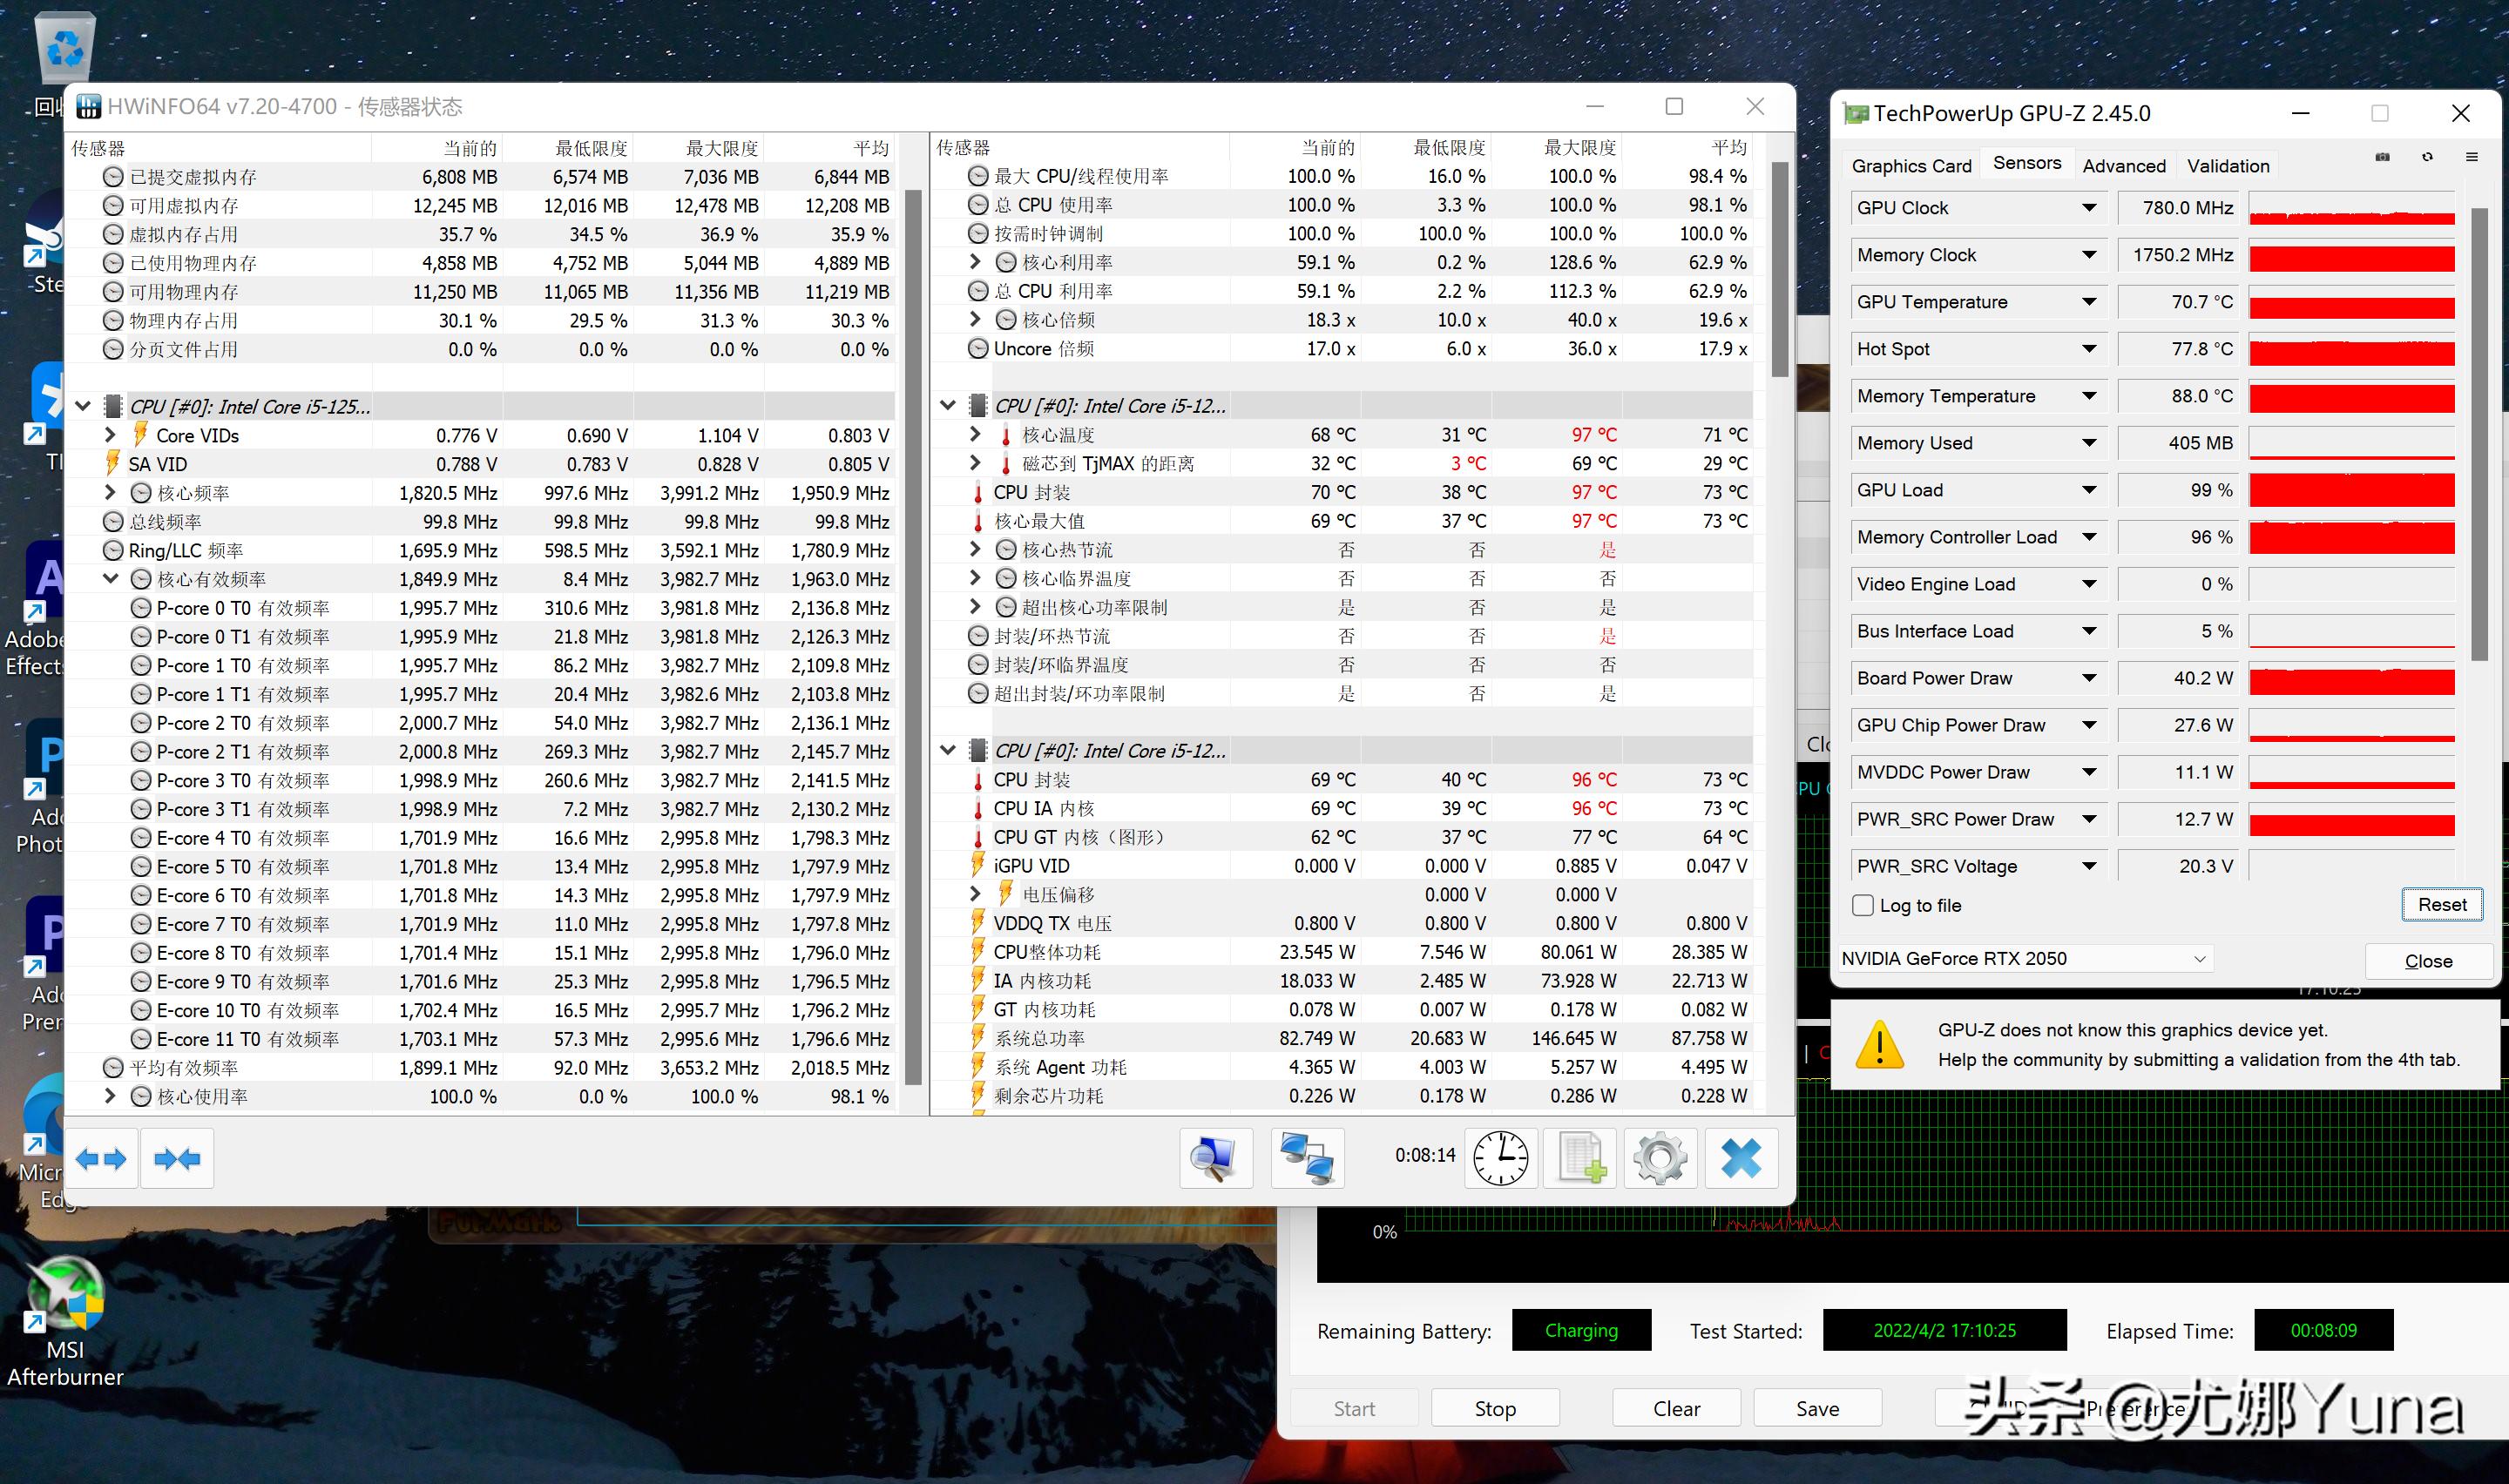Enable the Log to file checkbox

point(1863,905)
